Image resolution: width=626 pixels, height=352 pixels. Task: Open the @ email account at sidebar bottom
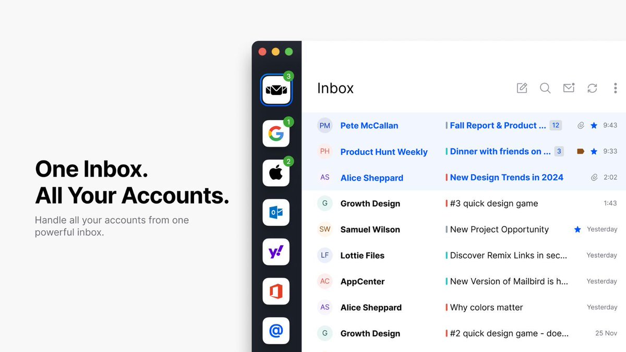pyautogui.click(x=276, y=331)
